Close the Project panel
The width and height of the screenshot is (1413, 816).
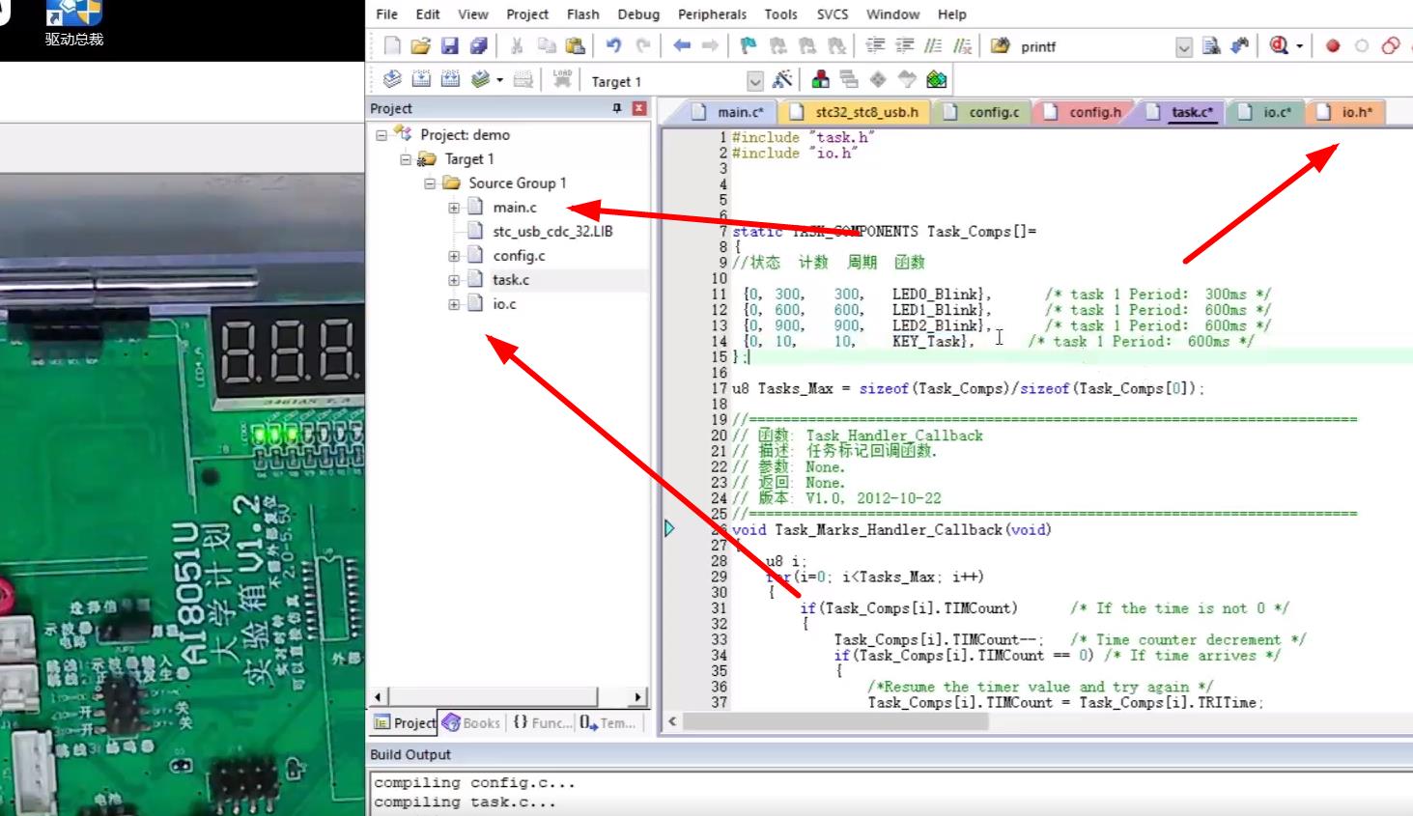tap(639, 108)
